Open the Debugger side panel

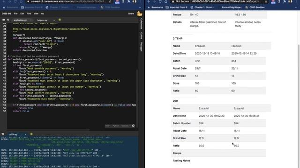[141, 47]
